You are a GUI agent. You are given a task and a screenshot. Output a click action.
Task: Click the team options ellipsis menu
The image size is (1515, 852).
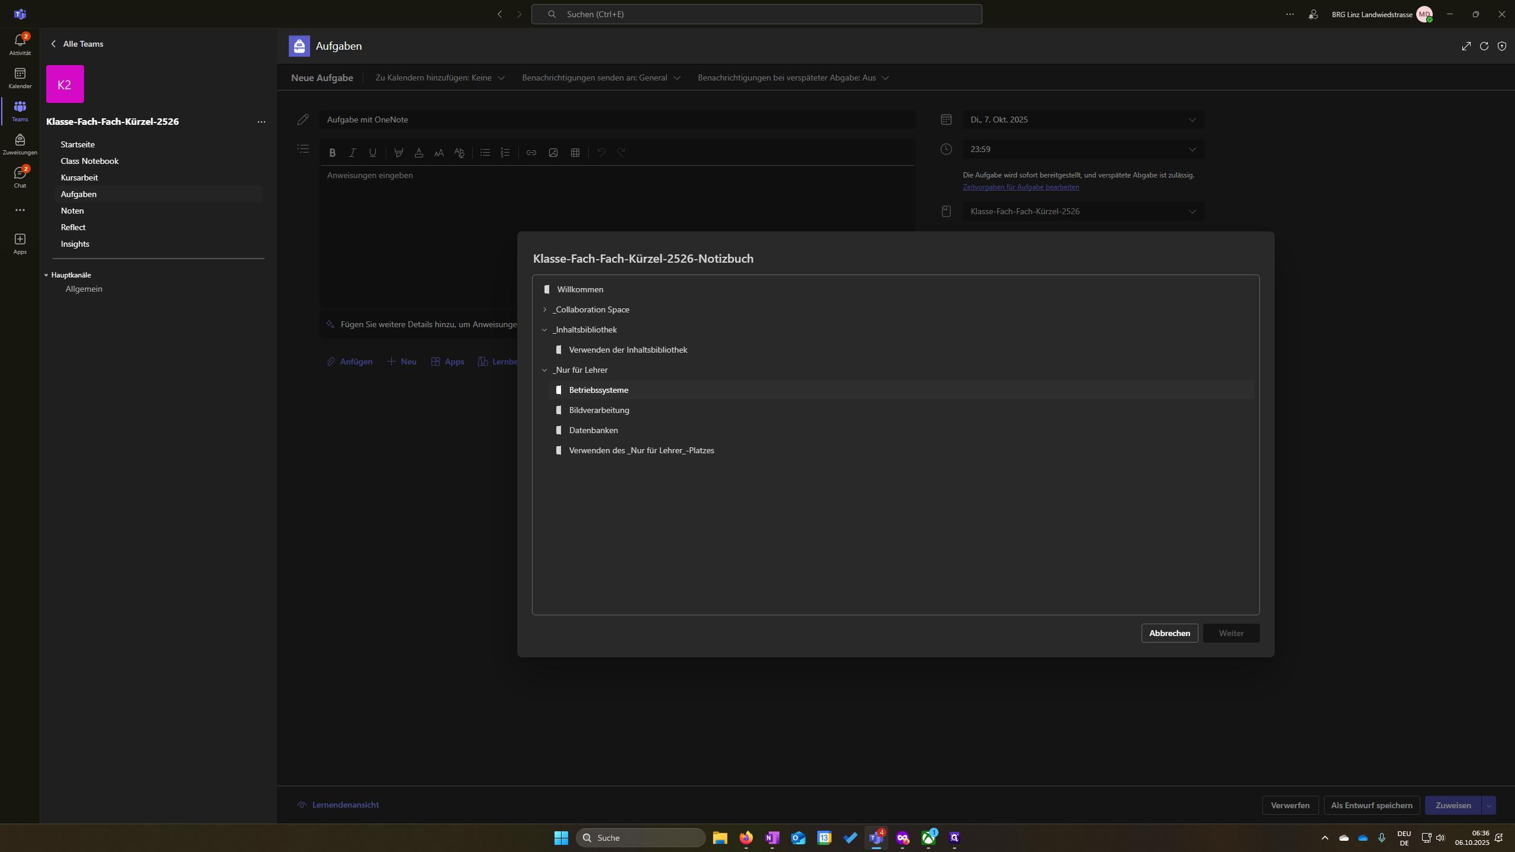(x=261, y=122)
